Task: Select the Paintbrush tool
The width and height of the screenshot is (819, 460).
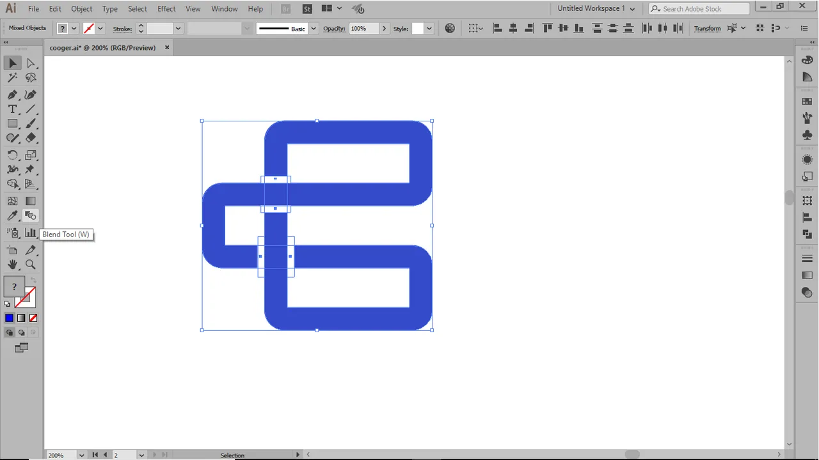Action: (31, 124)
